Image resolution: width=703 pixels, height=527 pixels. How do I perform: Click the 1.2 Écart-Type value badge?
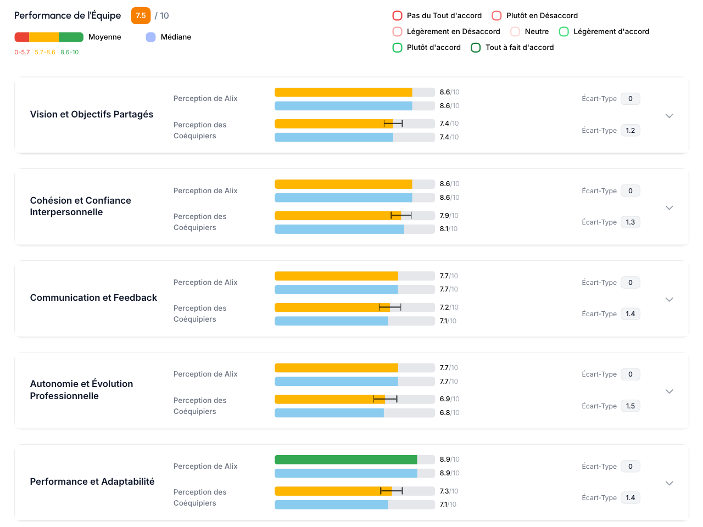631,130
